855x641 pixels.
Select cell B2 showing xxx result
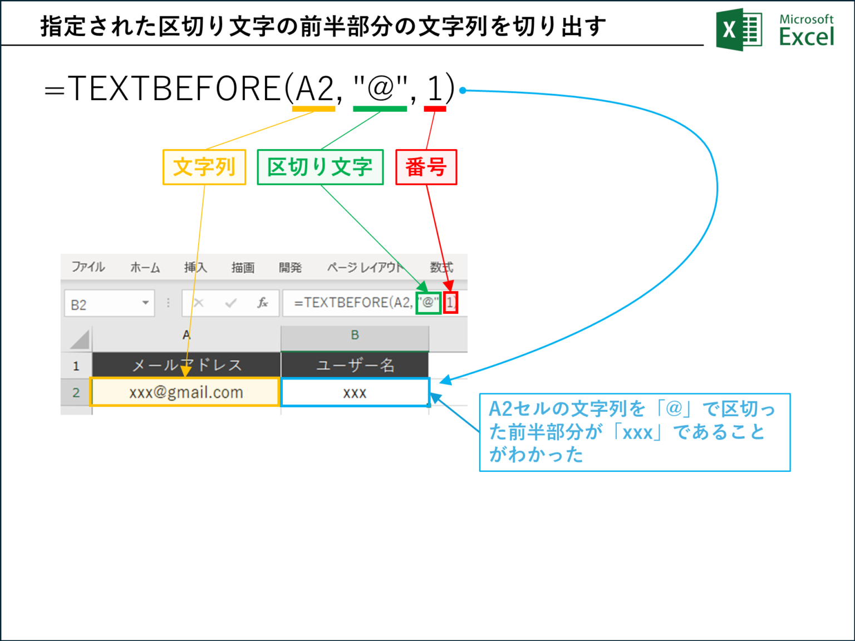[356, 392]
